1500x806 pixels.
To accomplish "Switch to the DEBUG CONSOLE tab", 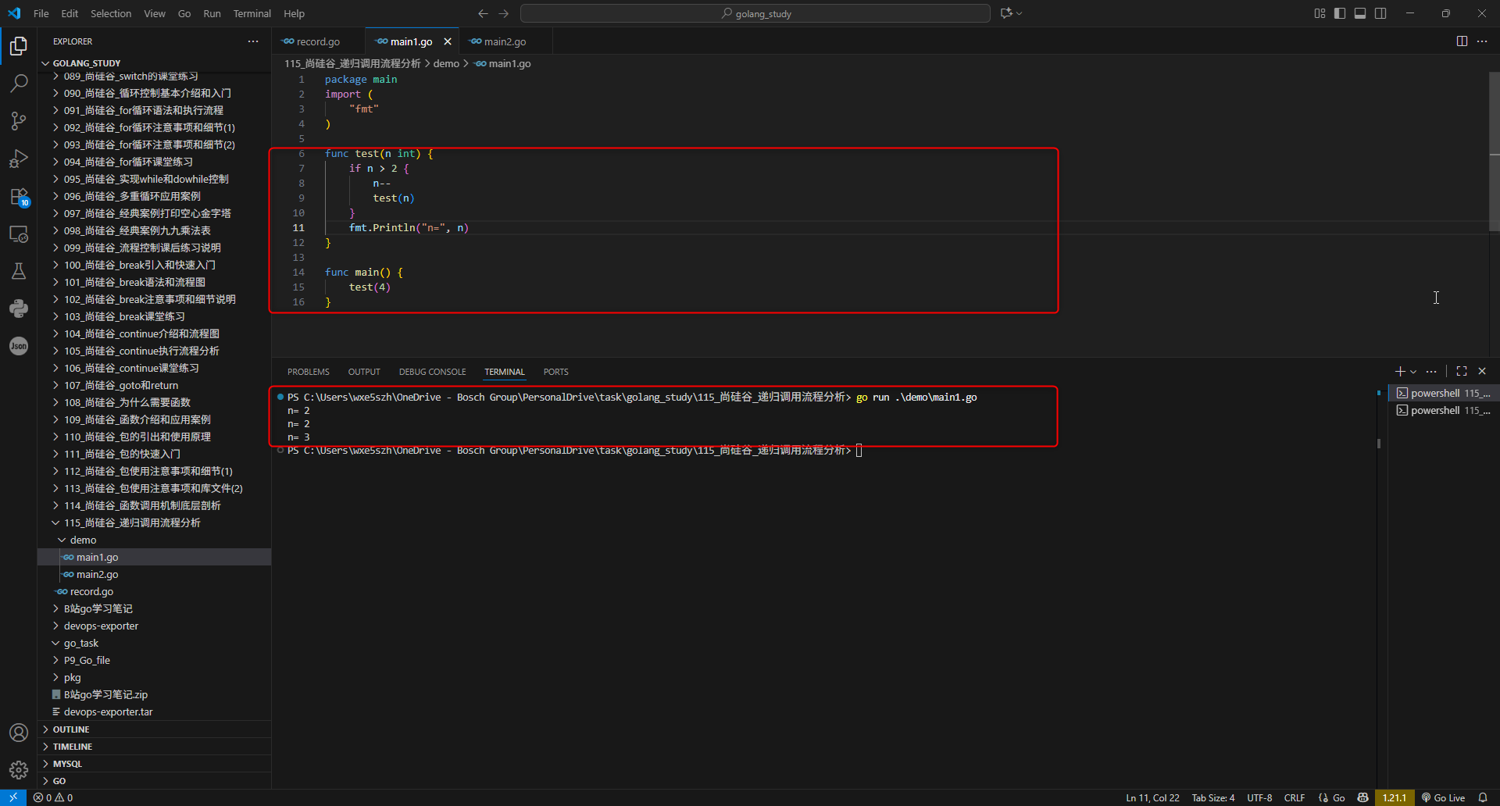I will 432,372.
